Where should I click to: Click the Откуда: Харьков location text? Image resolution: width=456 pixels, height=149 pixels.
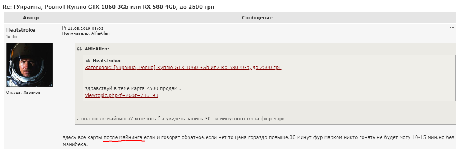pos(23,92)
